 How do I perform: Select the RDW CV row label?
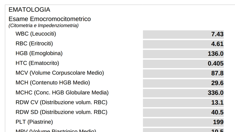(x=61, y=102)
